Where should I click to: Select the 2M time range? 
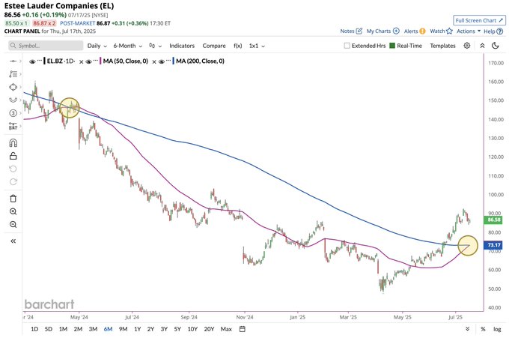[x=78, y=329]
